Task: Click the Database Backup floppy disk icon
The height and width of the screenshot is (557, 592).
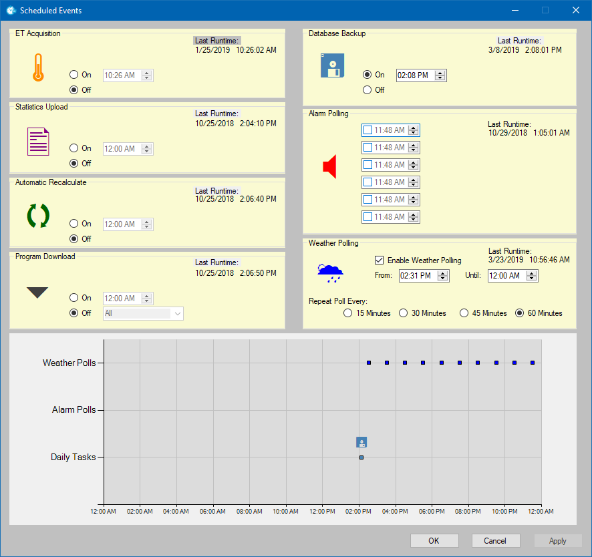Action: pos(332,65)
